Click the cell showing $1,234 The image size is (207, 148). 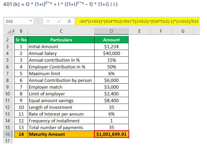(111, 47)
